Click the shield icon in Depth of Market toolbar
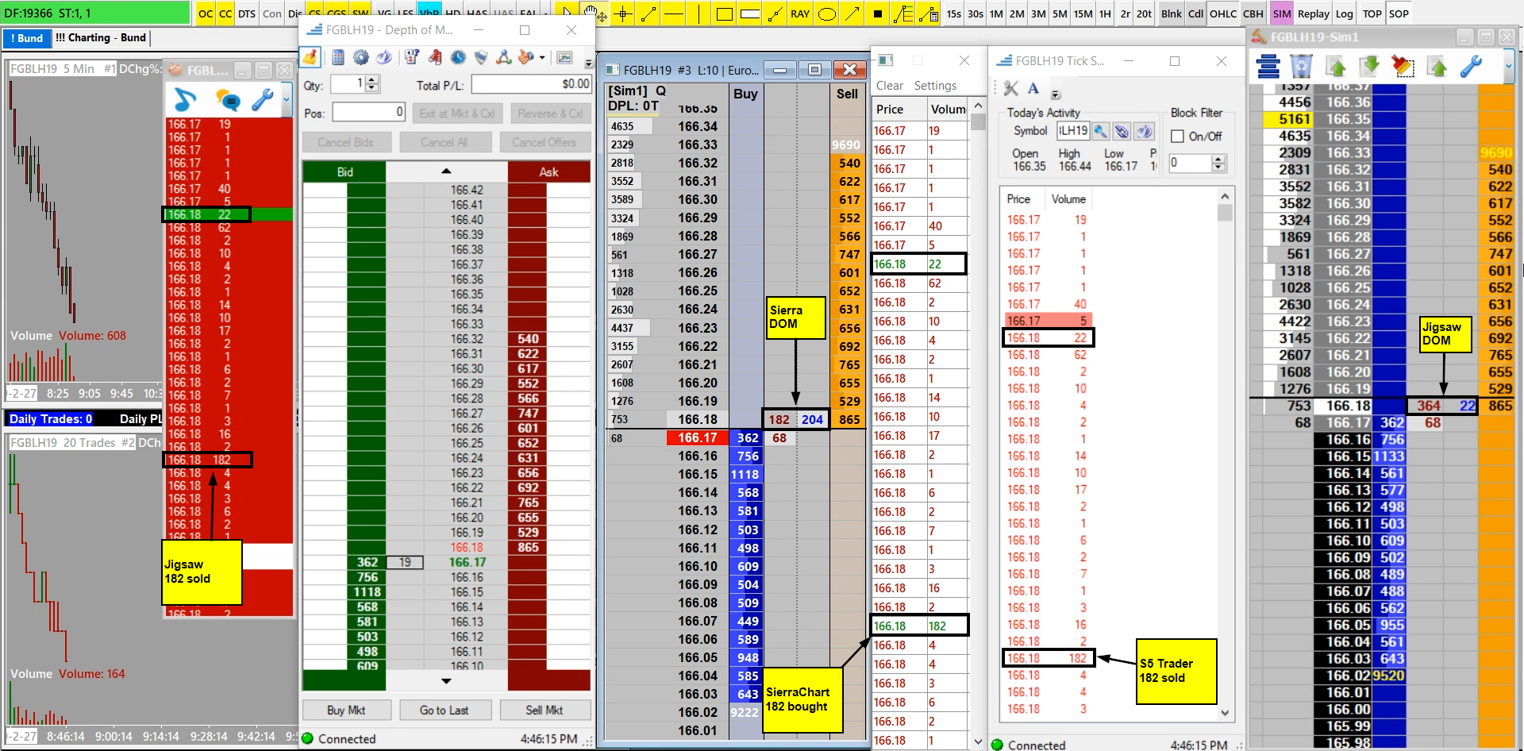 click(x=481, y=57)
